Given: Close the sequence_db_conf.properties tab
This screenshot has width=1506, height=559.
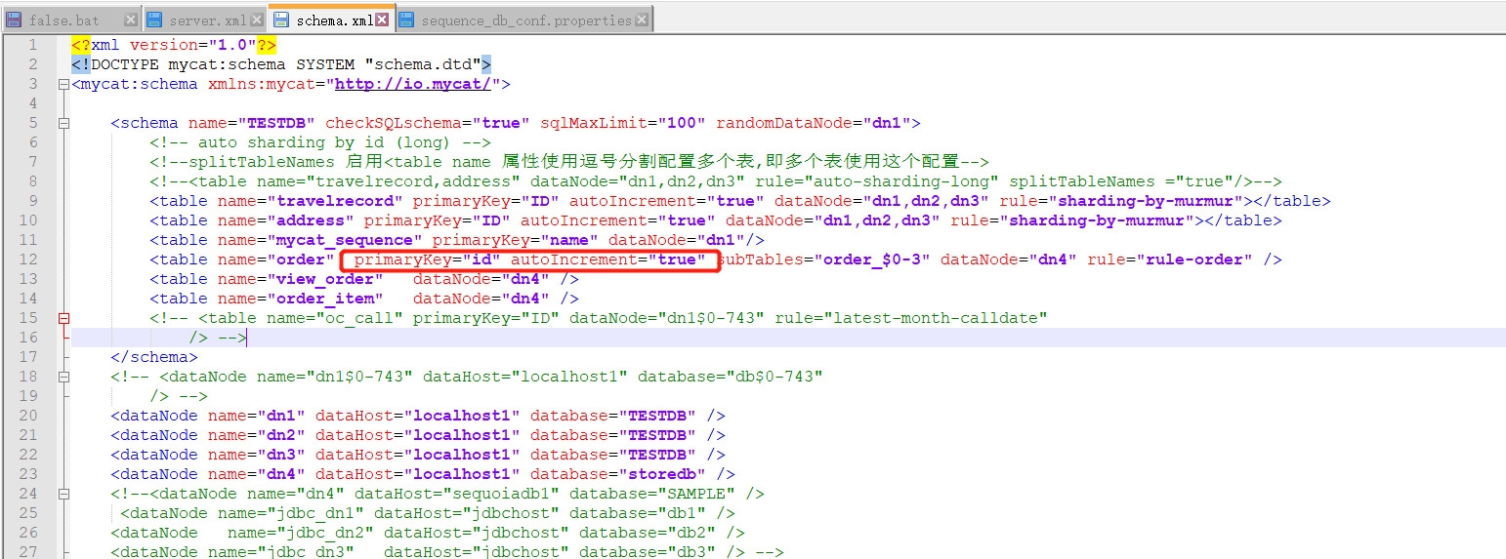Looking at the screenshot, I should 644,20.
